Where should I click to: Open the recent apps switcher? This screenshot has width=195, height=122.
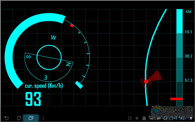(31, 118)
